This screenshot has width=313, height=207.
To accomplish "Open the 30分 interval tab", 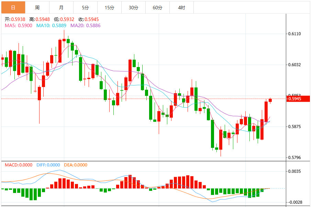I will pos(134,8).
